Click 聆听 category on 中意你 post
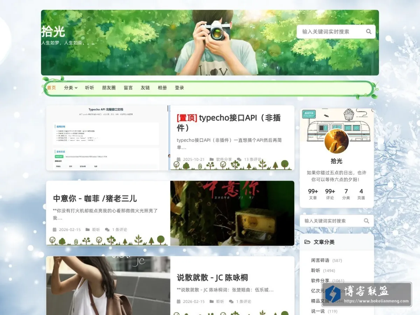420x315 pixels. [x=96, y=230]
